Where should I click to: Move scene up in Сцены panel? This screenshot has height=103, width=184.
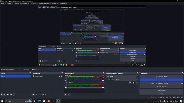11,94
